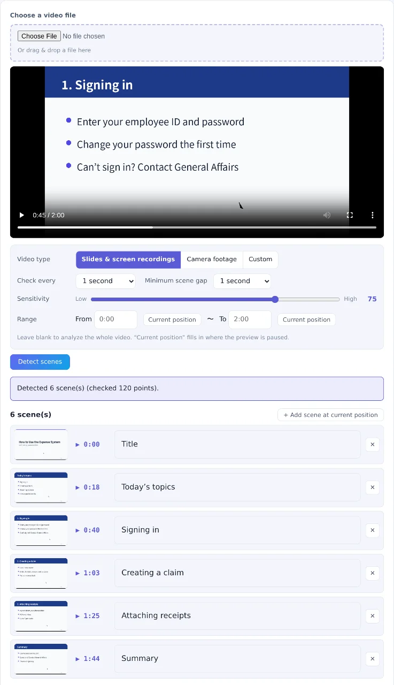Open the Attaching receipts thumbnail
This screenshot has width=394, height=685.
click(41, 615)
